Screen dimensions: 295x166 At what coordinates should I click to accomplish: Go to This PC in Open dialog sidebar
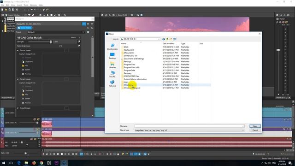[x=112, y=74]
